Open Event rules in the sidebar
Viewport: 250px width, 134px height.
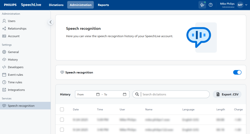point(25,75)
